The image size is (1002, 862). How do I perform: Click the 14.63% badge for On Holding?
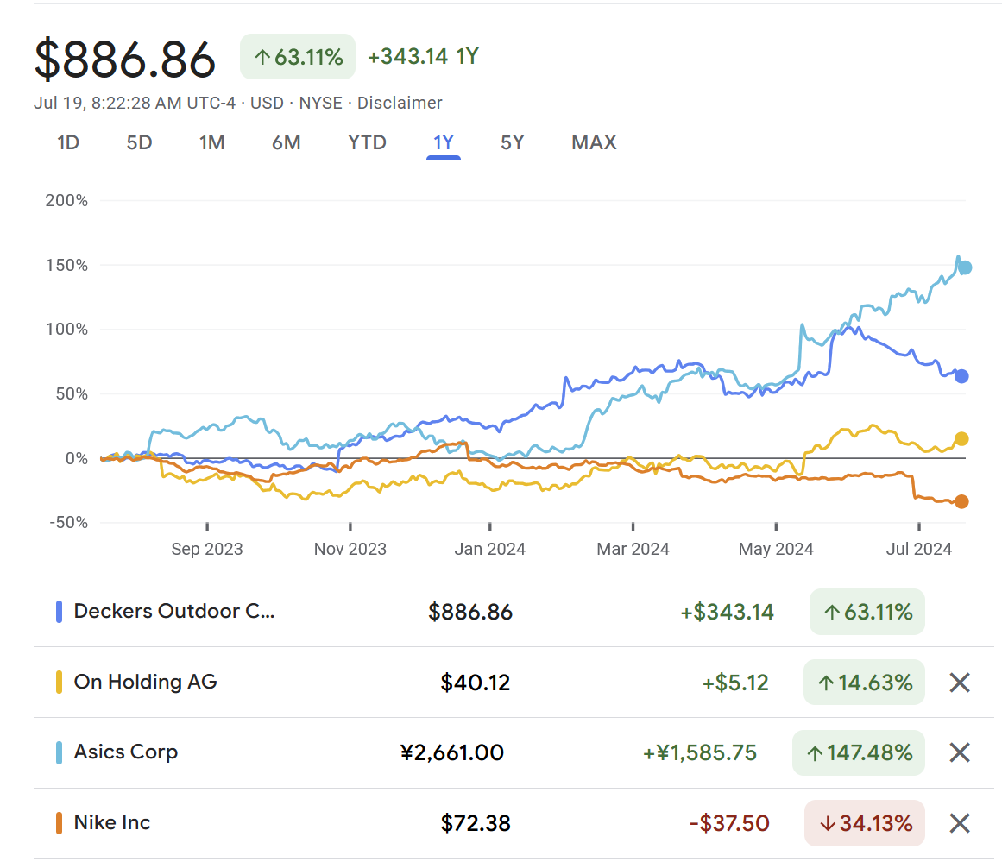(x=864, y=683)
